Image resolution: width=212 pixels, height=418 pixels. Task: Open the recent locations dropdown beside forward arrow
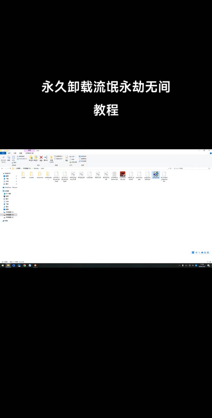7,168
